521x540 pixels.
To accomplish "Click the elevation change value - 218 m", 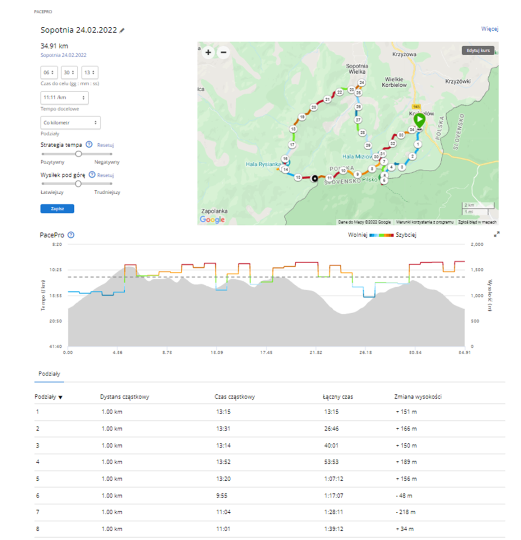I will [x=406, y=512].
